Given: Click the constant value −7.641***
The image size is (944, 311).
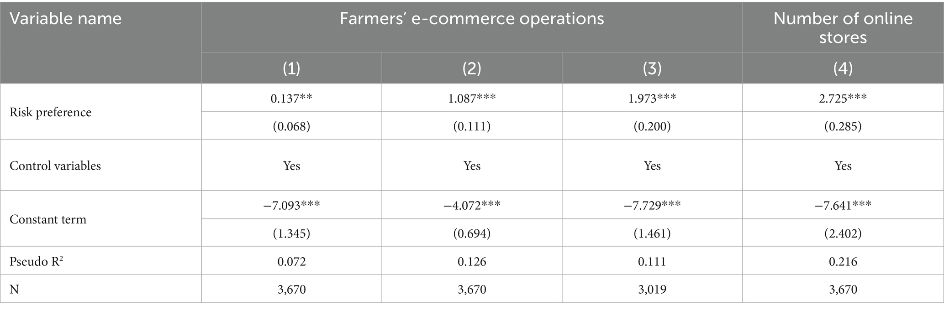Looking at the screenshot, I should [843, 205].
